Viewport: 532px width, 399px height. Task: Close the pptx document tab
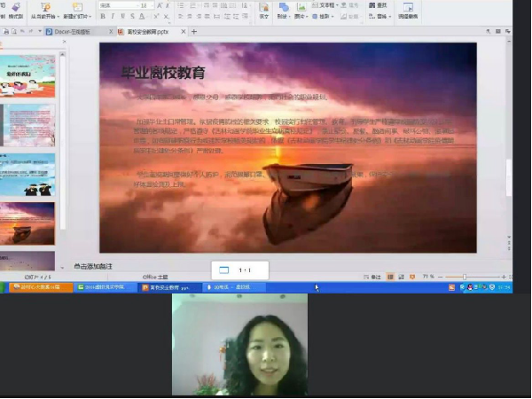[x=184, y=32]
